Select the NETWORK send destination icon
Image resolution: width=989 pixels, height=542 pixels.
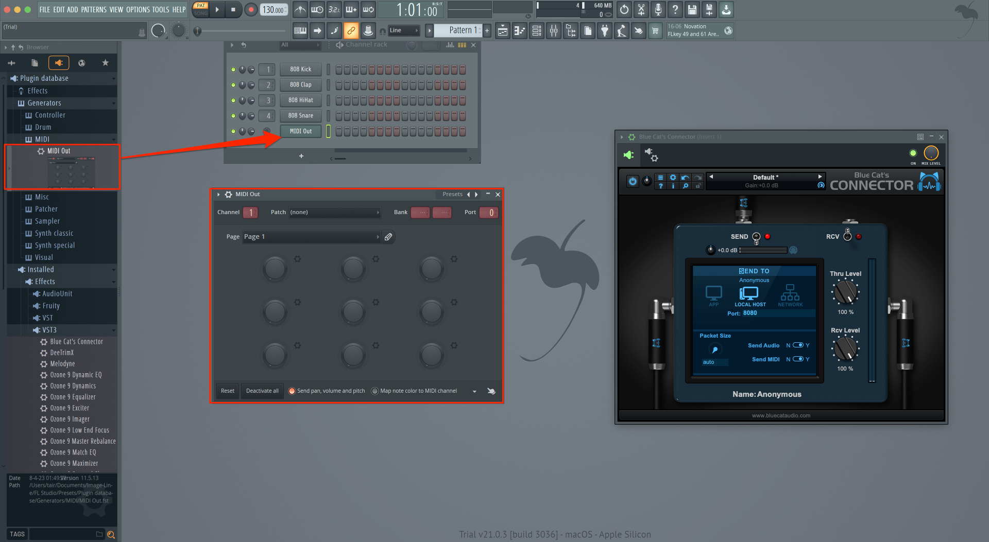coord(790,295)
